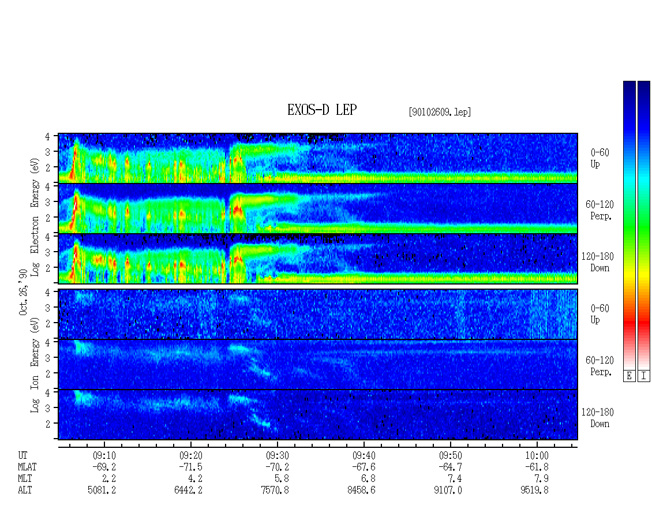Viewport: 652px width, 505px height.
Task: Click the "MLAT" row header
Action: point(27,467)
